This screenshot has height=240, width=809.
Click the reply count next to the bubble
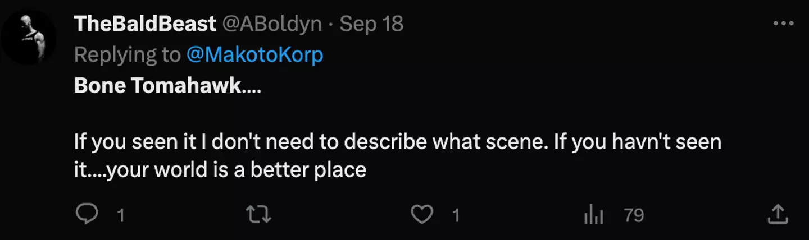120,216
